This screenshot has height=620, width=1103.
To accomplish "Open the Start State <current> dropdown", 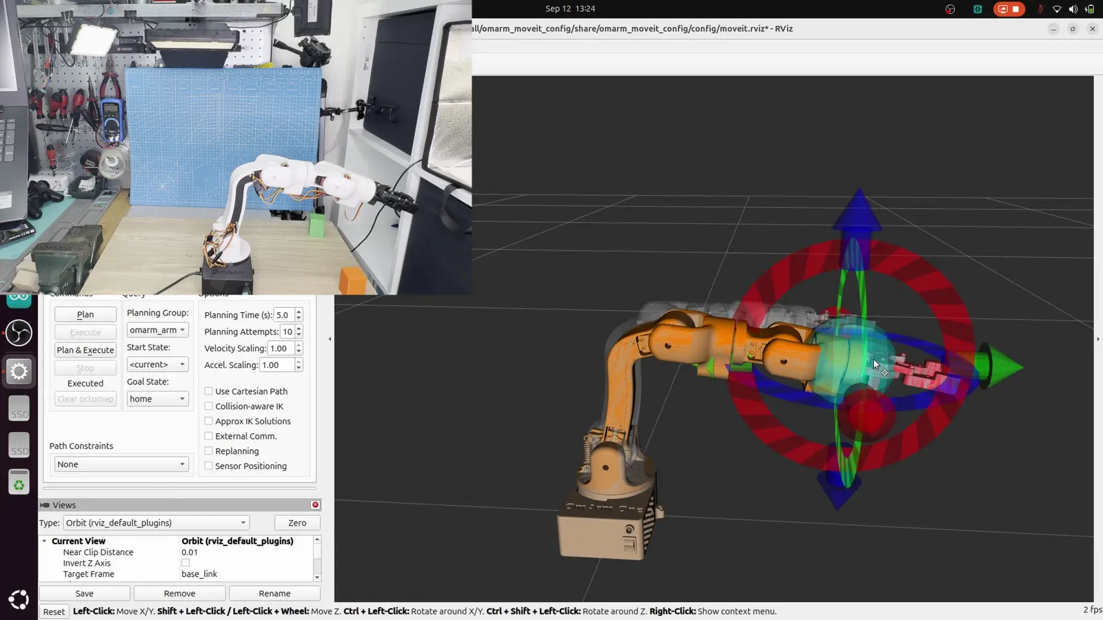I will [x=158, y=364].
